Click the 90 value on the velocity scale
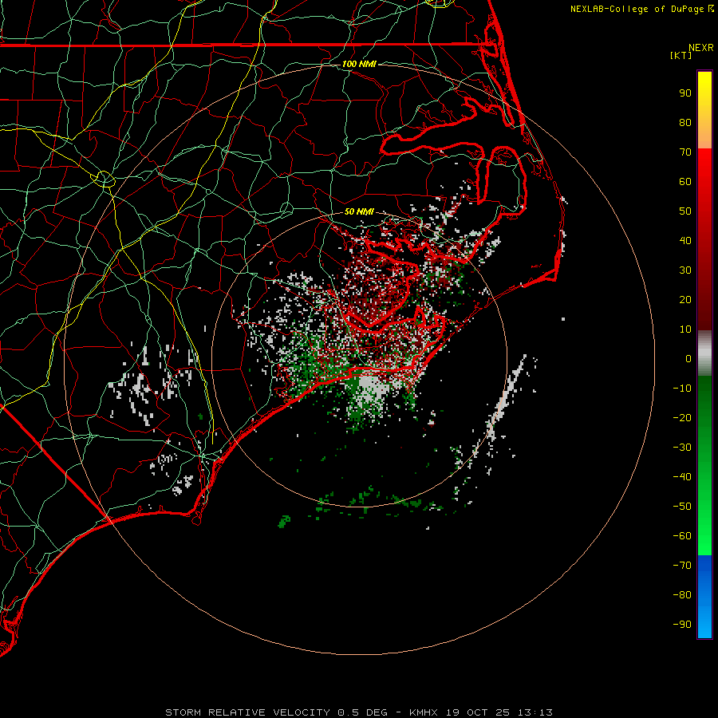718x718 pixels. 685,93
